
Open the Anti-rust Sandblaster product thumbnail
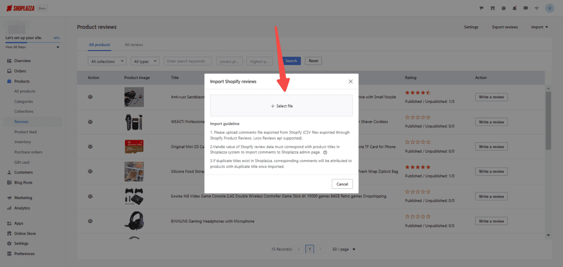point(134,97)
